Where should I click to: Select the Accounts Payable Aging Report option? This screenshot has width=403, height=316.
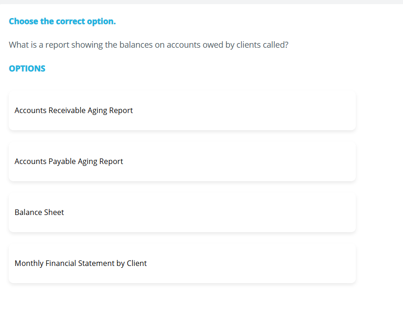pyautogui.click(x=182, y=161)
